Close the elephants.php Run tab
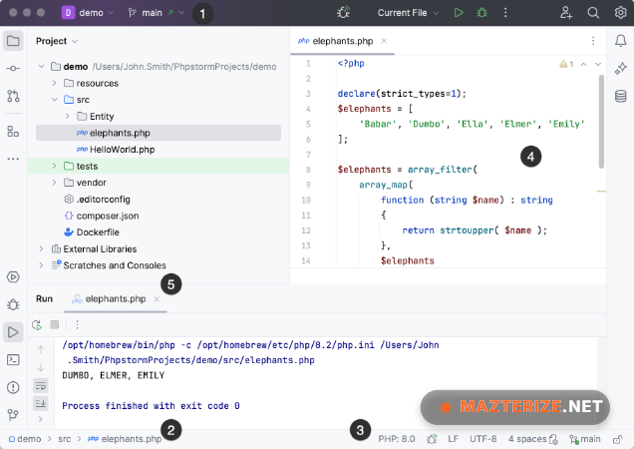The height and width of the screenshot is (449, 634). (157, 299)
